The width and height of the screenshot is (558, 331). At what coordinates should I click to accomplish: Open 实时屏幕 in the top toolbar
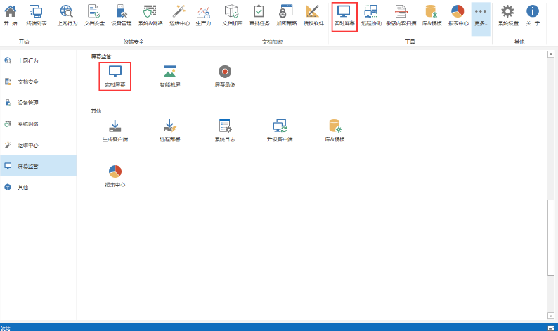point(344,15)
